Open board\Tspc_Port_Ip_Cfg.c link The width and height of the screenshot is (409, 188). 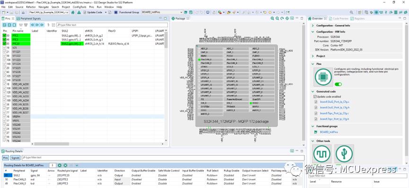click(334, 113)
